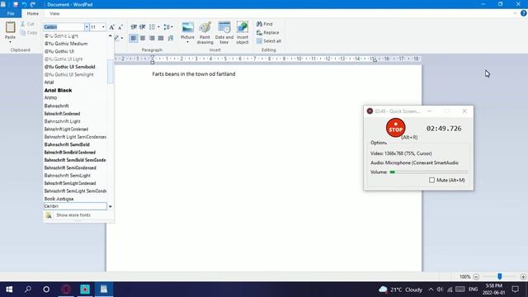Click Insert object

pyautogui.click(x=243, y=33)
